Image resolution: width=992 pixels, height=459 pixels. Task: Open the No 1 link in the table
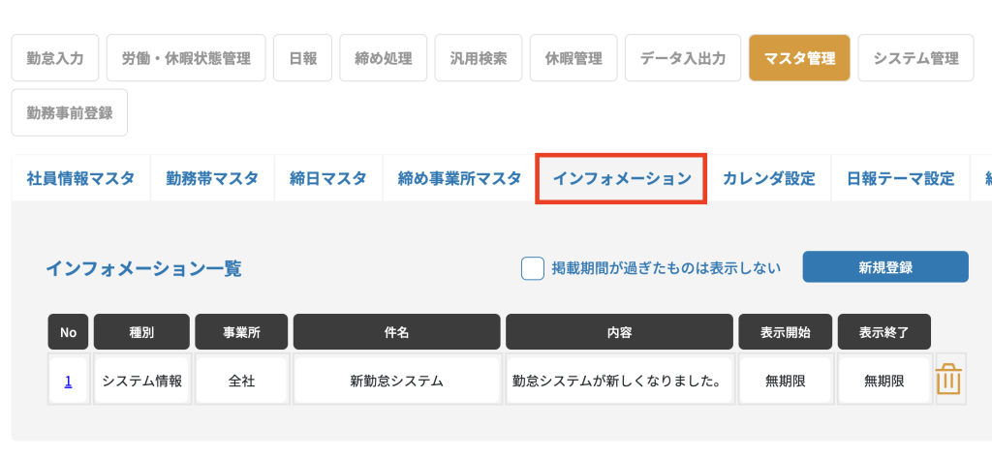[68, 382]
